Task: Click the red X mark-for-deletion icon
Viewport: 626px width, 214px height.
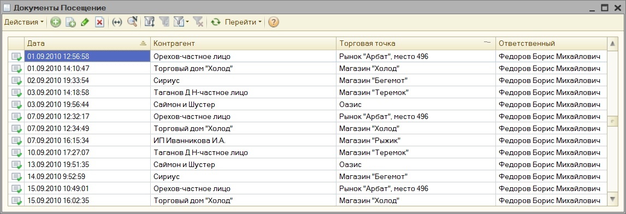Action: [99, 22]
